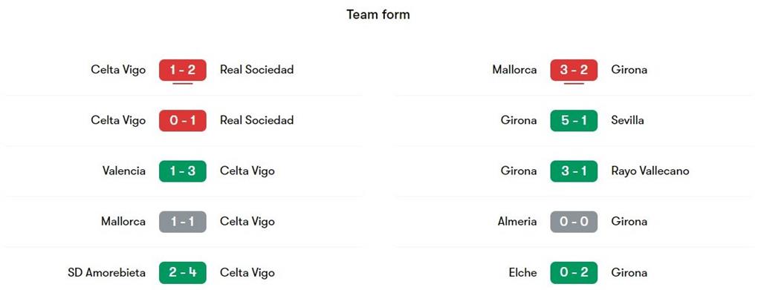The image size is (761, 290).
Task: Click Mallorca in the right column
Action: pyautogui.click(x=514, y=70)
